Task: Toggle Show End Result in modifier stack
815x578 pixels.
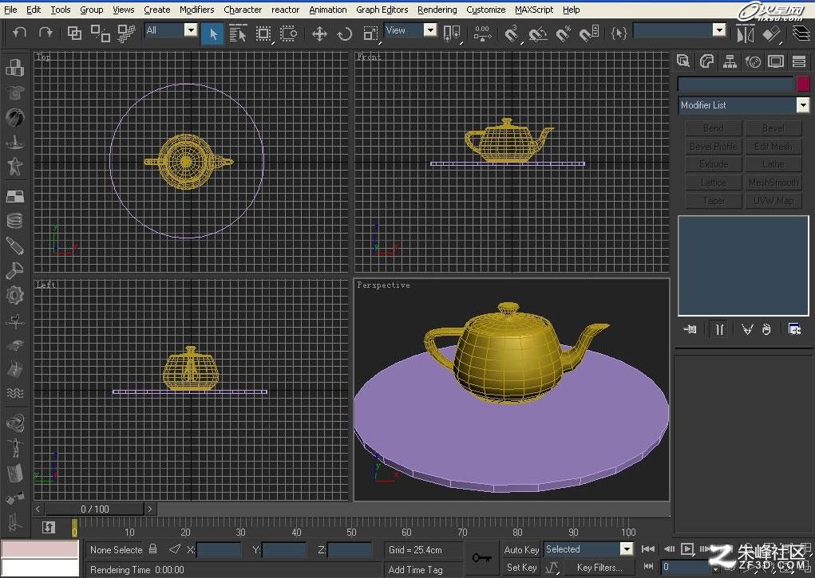Action: click(x=719, y=329)
